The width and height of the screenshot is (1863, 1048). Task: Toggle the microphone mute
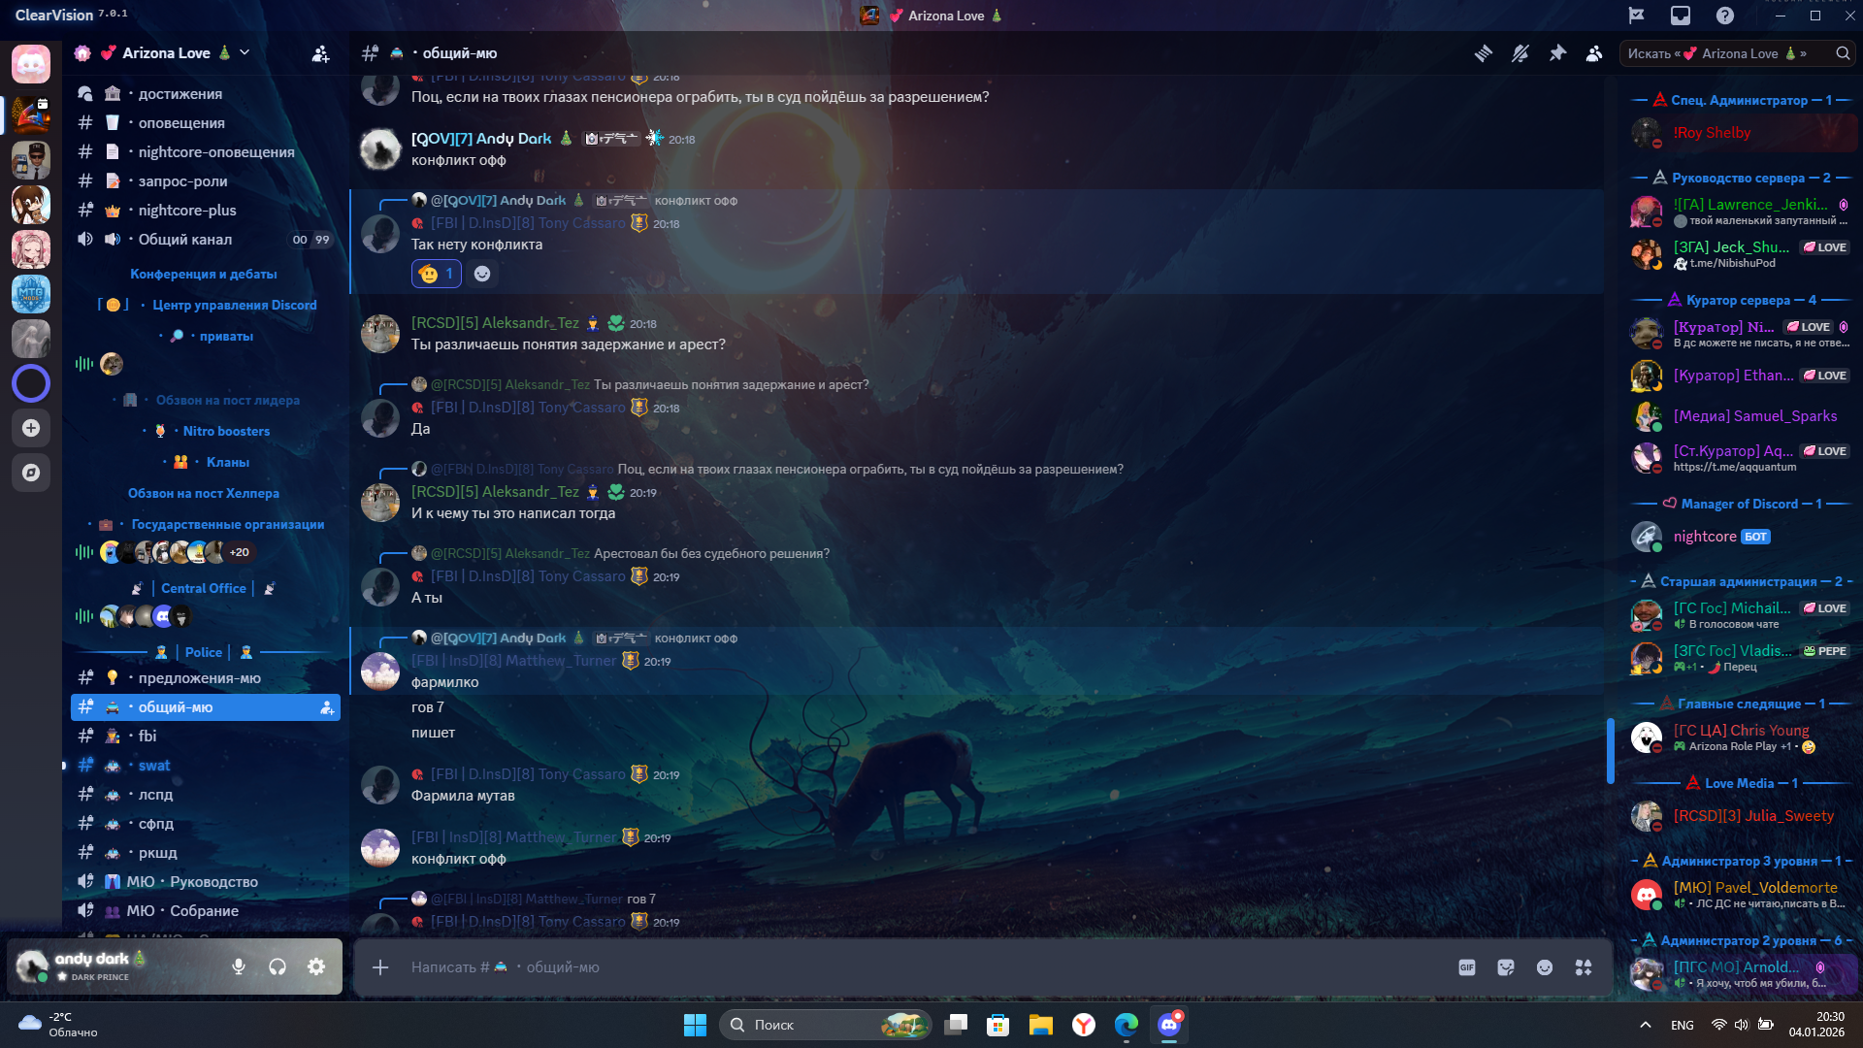pos(239,966)
